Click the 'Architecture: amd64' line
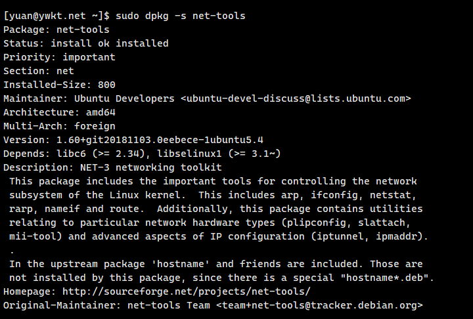The image size is (473, 319). pos(59,112)
